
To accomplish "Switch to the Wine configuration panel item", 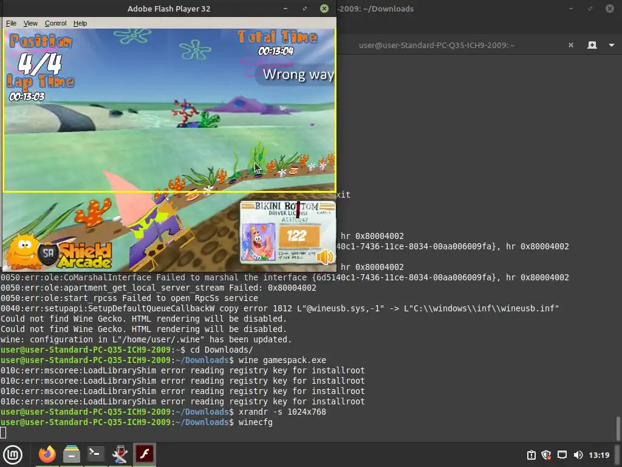I will point(120,454).
